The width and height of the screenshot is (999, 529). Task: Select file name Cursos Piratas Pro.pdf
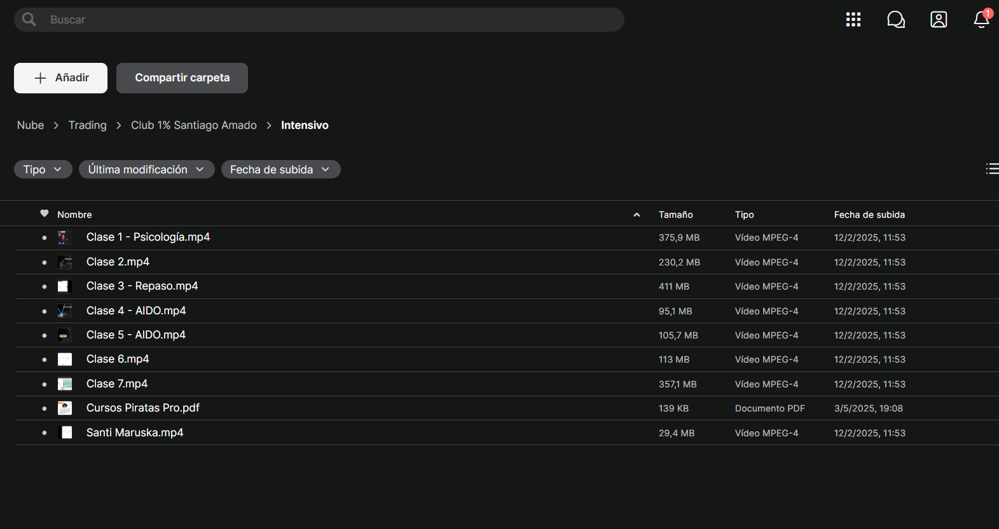point(143,408)
